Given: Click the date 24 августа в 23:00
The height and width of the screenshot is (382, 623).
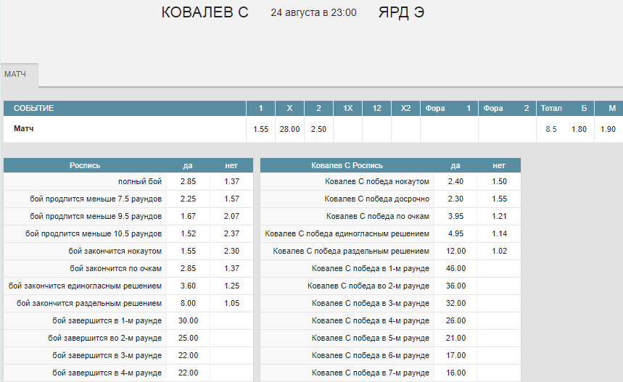Looking at the screenshot, I should (x=313, y=13).
